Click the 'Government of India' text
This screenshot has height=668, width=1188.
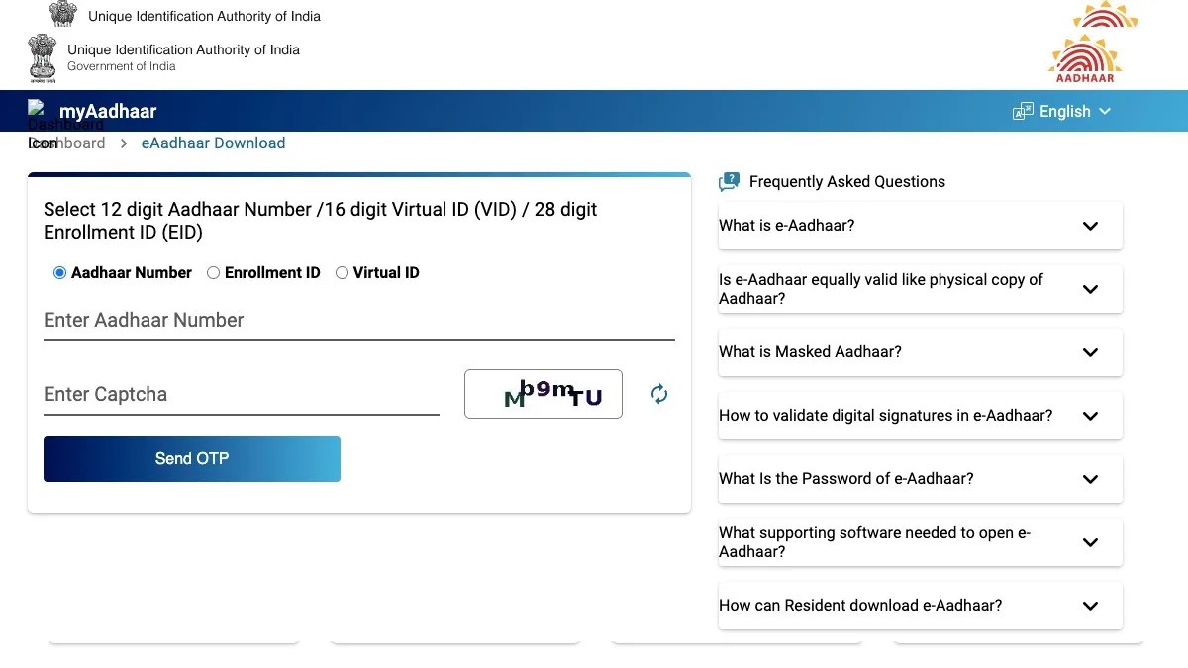point(122,66)
